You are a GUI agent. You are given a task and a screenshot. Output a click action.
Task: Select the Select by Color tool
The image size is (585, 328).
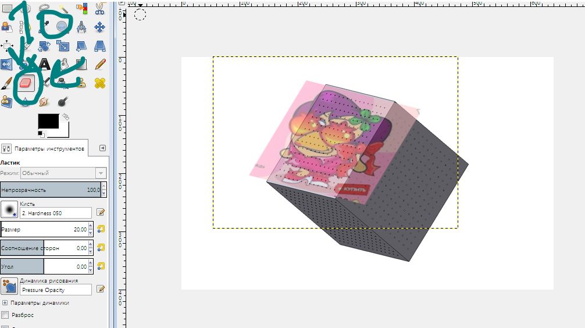(x=81, y=8)
